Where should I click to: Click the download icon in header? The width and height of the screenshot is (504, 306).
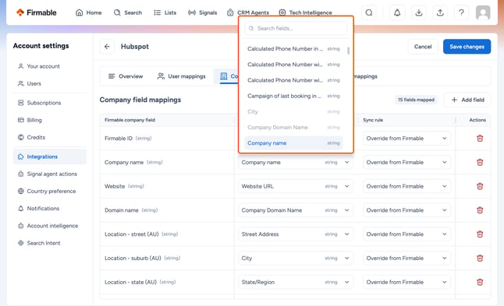pos(419,12)
